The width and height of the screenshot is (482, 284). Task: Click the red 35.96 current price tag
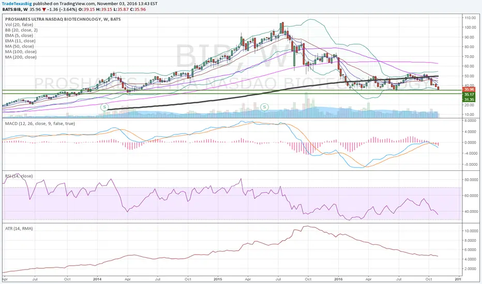point(469,89)
